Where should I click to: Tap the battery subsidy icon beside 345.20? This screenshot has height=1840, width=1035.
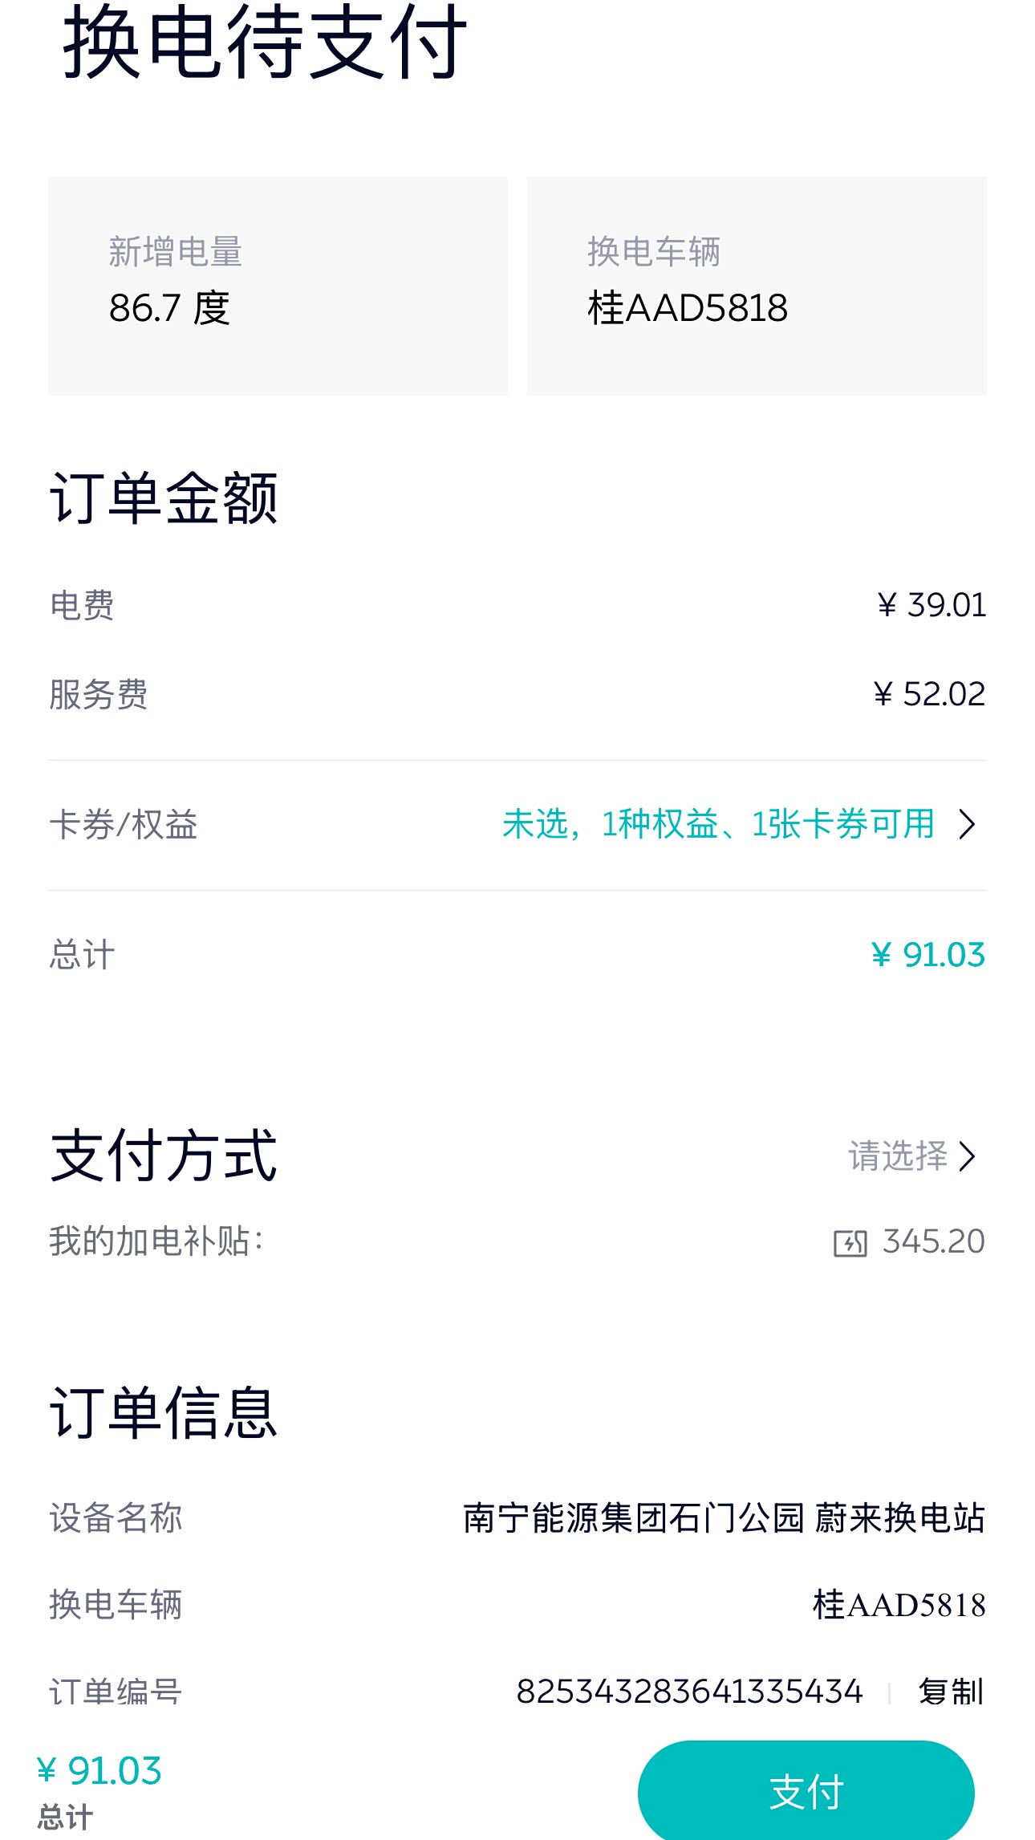850,1243
